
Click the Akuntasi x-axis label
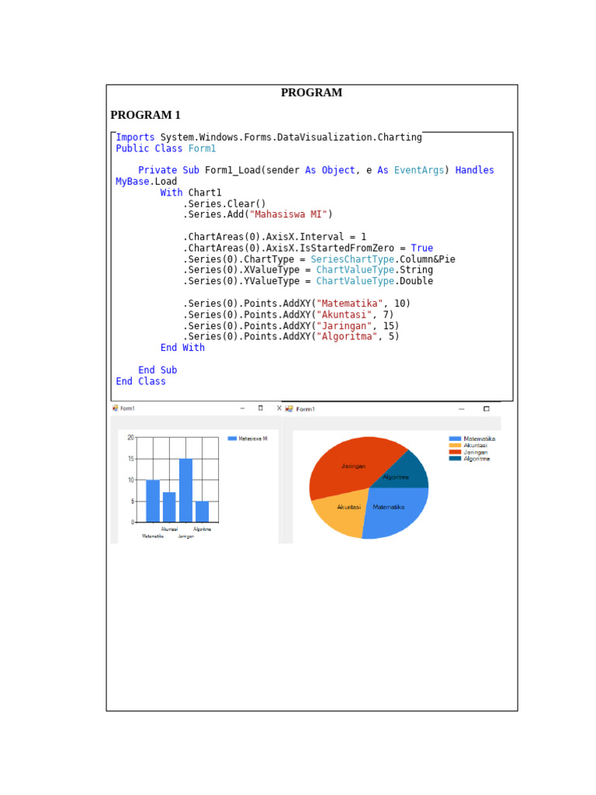pyautogui.click(x=169, y=529)
